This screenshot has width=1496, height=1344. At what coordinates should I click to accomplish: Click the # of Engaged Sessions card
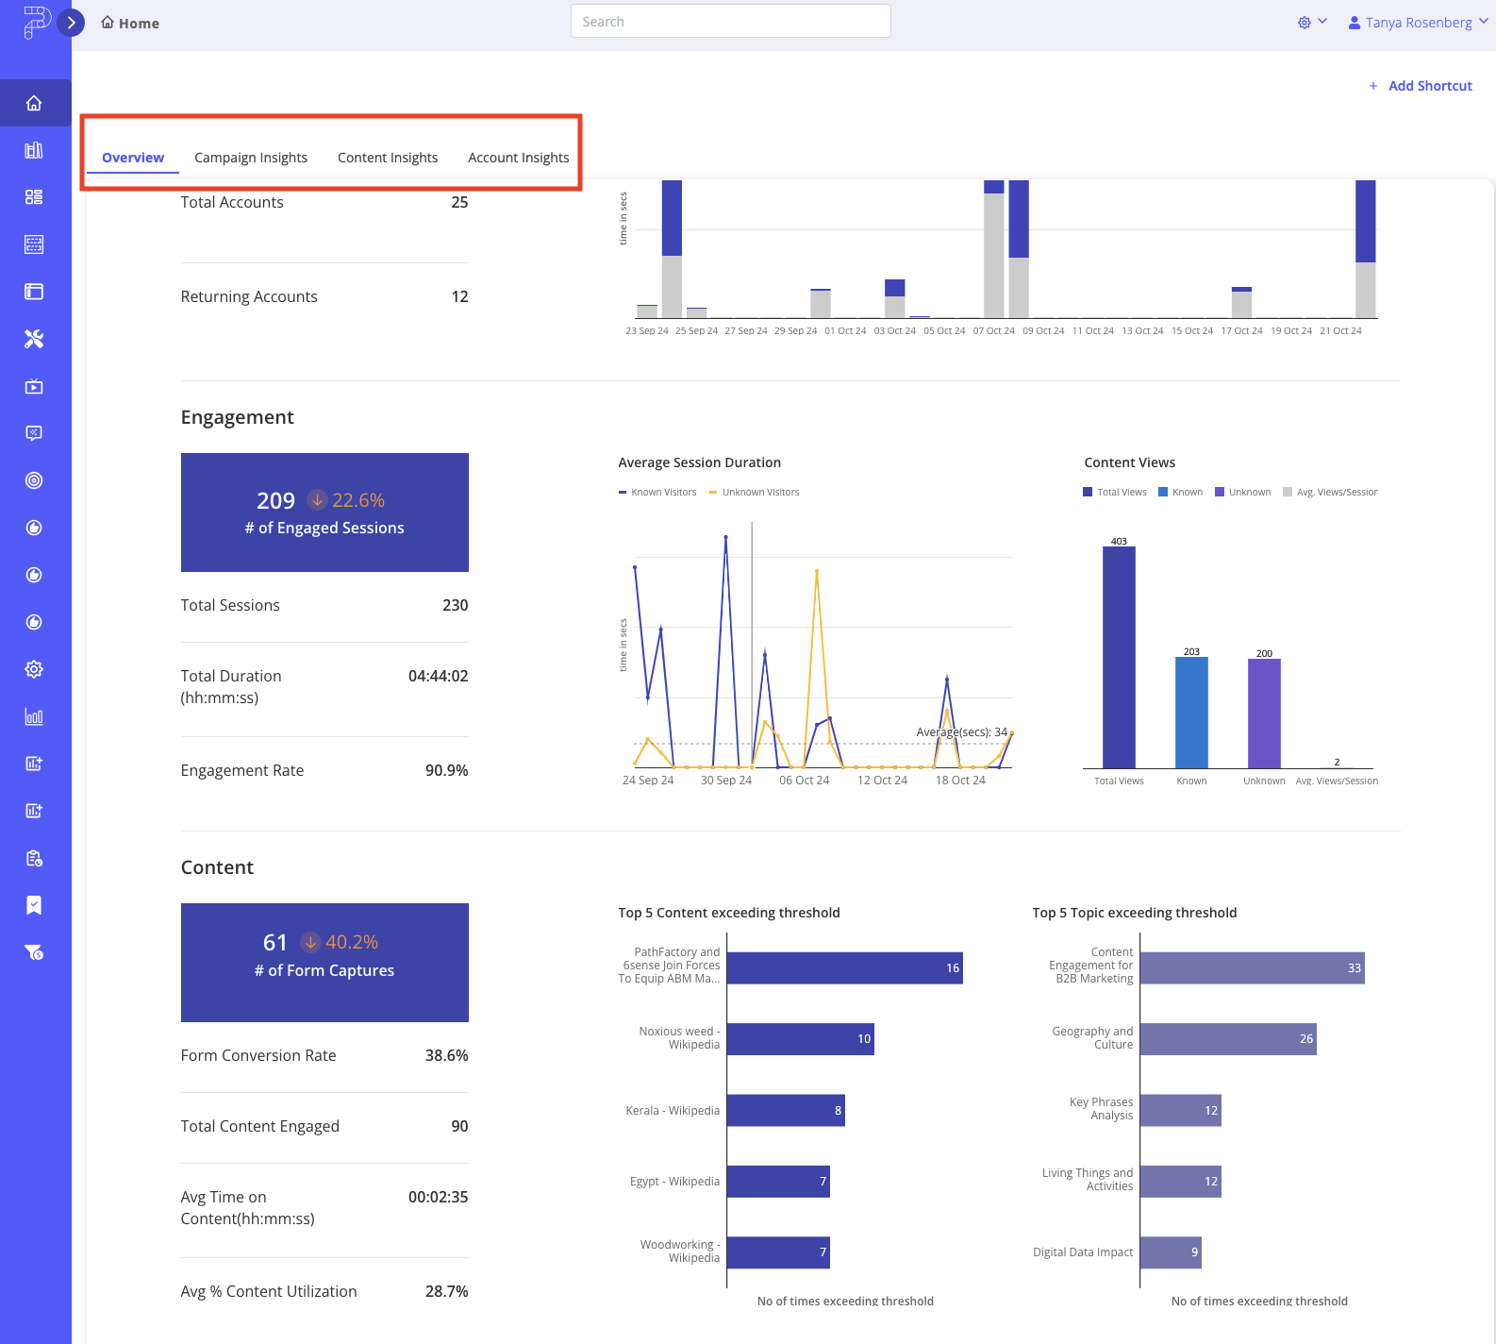click(324, 512)
